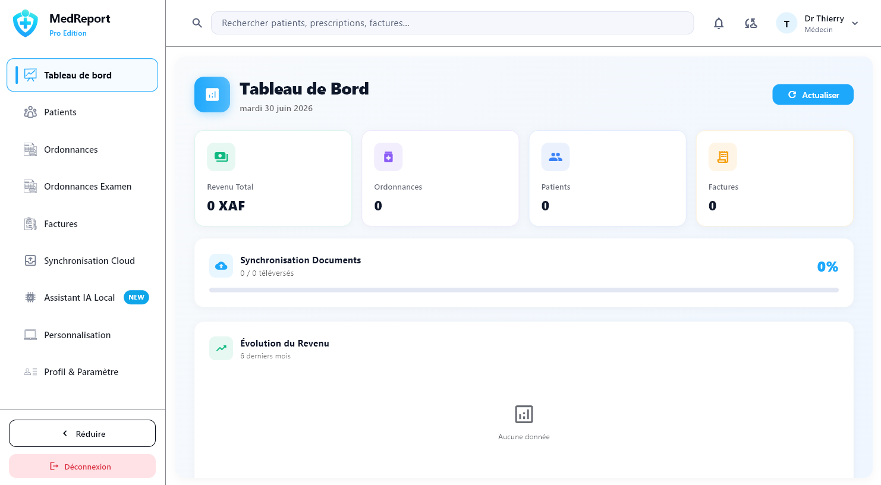Click the purple Ordonnances card icon
The width and height of the screenshot is (881, 485).
coord(388,157)
